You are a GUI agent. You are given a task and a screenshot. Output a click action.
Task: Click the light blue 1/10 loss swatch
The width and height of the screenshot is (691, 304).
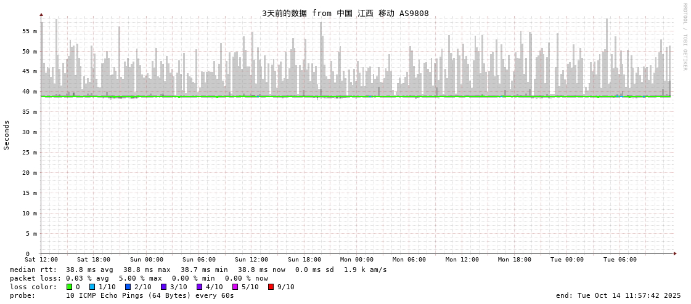(92, 287)
